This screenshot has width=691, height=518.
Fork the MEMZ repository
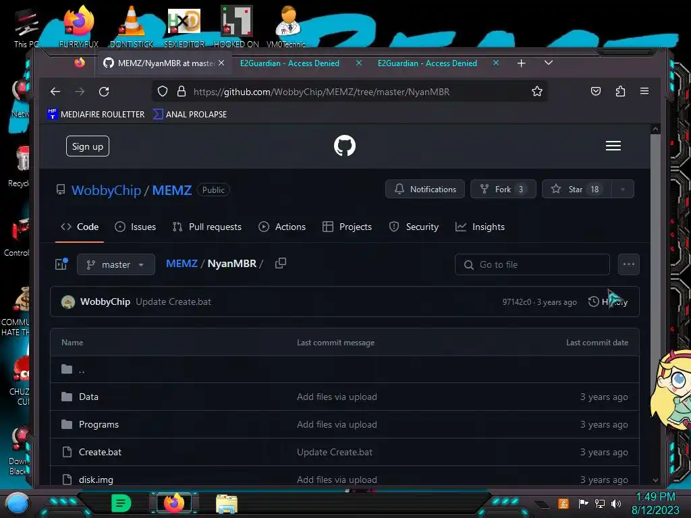point(503,189)
